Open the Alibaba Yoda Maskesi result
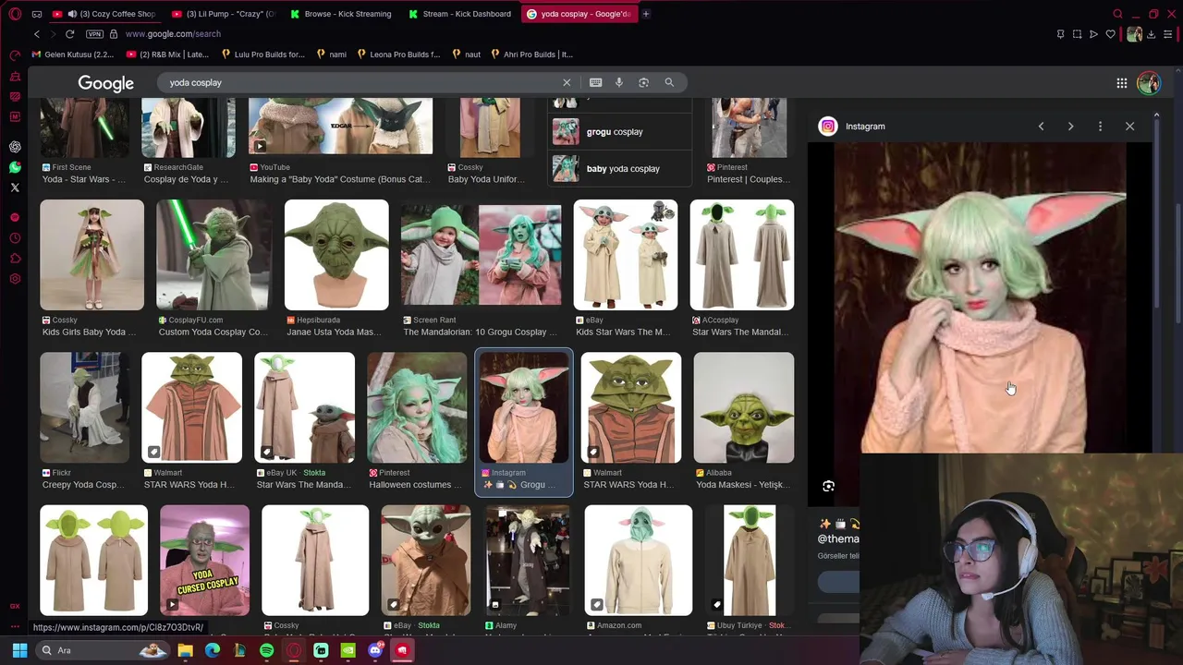The image size is (1183, 665). (744, 407)
